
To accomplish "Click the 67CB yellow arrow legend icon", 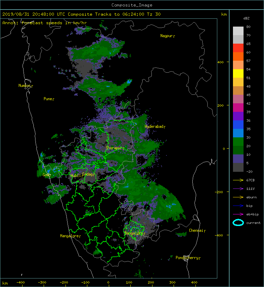I will click(x=238, y=180).
